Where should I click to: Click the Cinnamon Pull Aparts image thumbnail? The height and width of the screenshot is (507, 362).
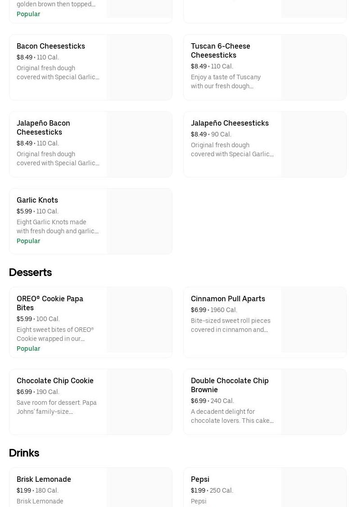tap(314, 322)
